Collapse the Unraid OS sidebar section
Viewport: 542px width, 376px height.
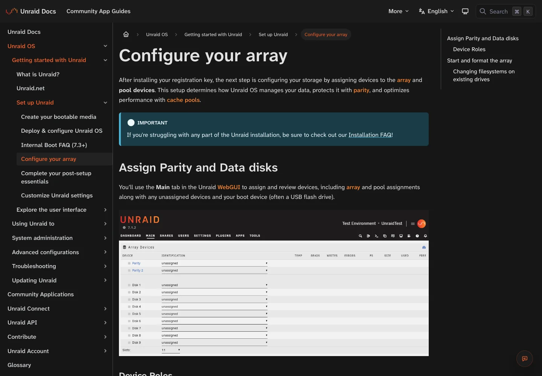[x=105, y=46]
